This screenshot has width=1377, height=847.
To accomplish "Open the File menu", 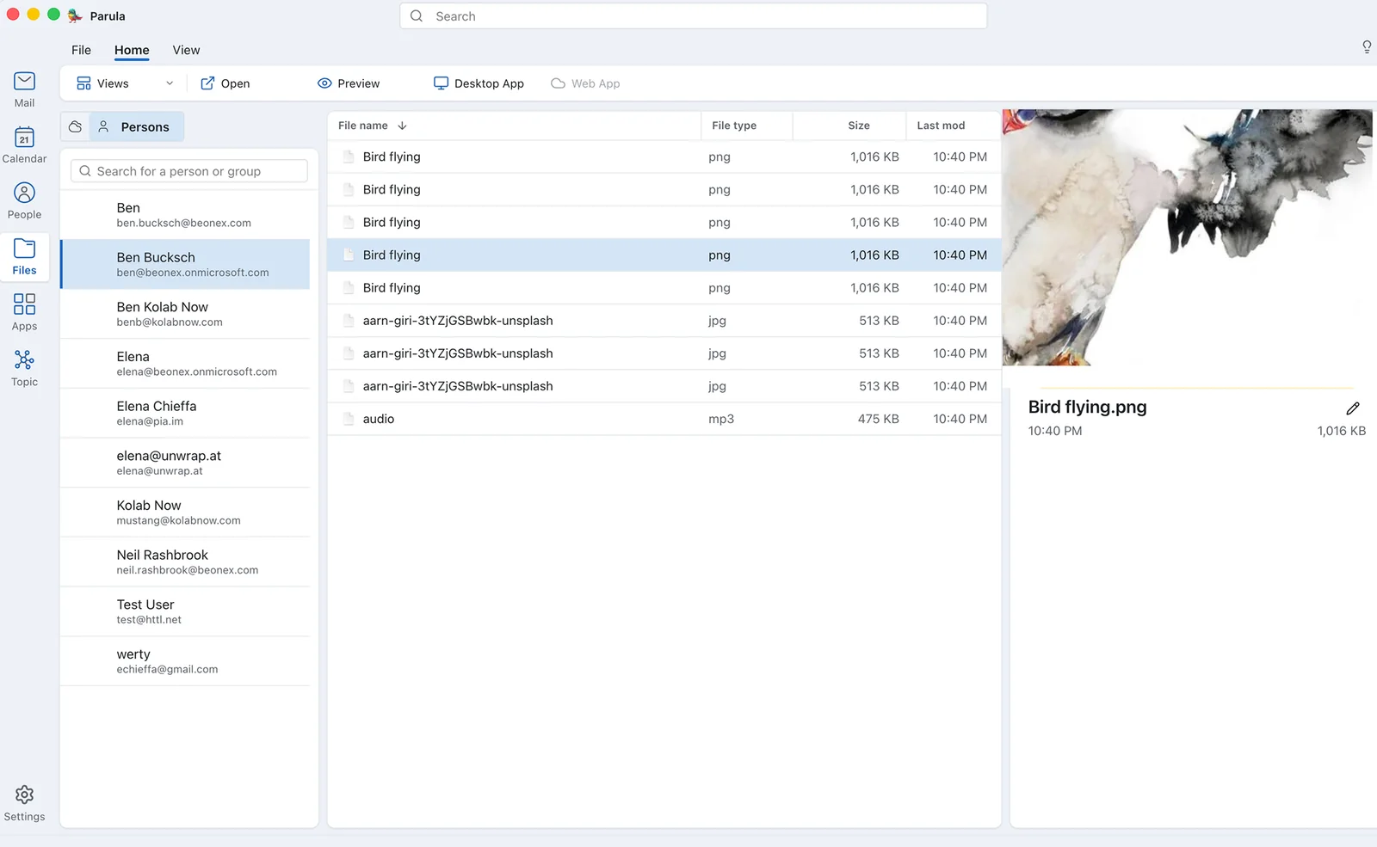I will (81, 50).
